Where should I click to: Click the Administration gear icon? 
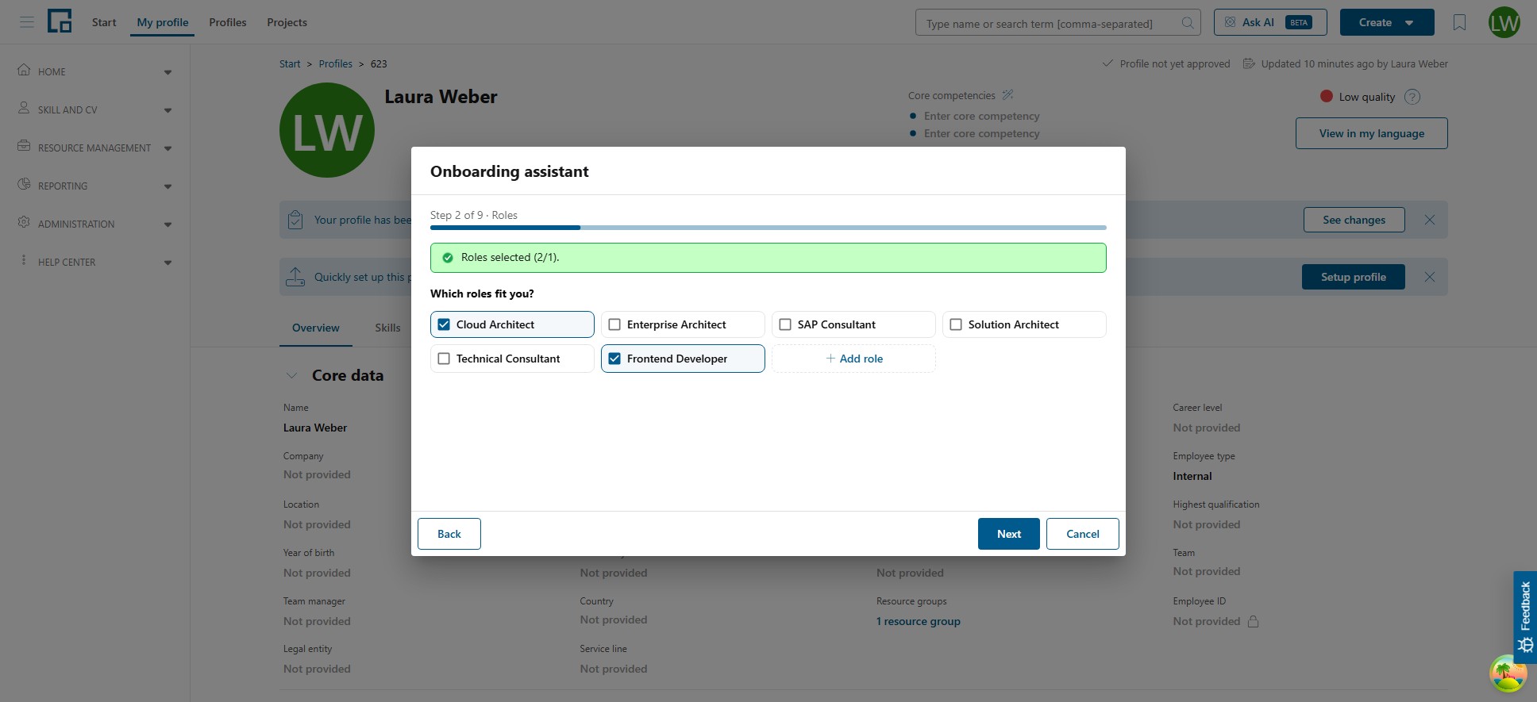pos(24,222)
